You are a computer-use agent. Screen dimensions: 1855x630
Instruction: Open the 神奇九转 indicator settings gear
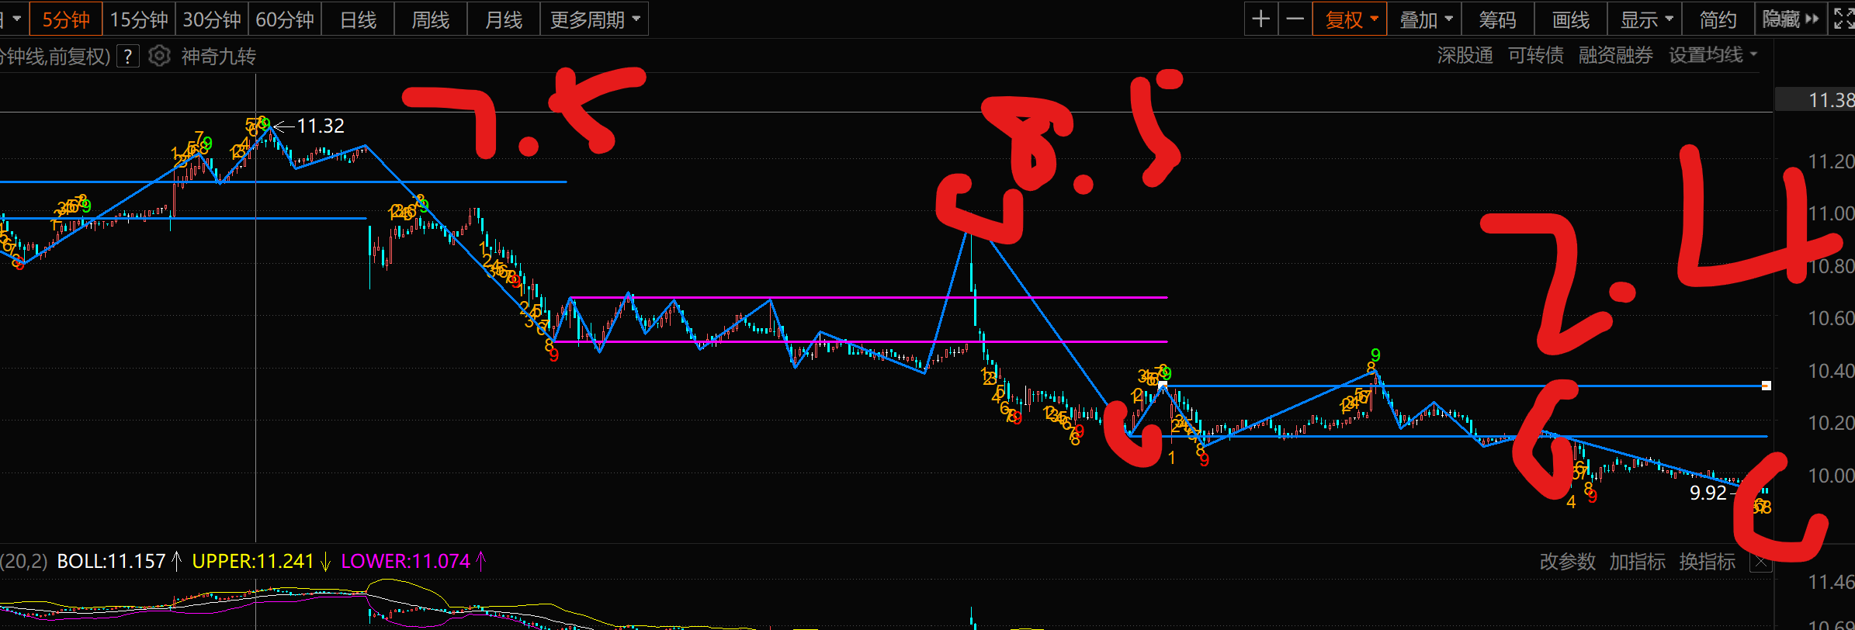159,56
